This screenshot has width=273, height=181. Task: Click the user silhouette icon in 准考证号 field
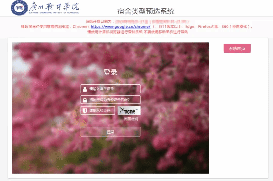[85, 89]
